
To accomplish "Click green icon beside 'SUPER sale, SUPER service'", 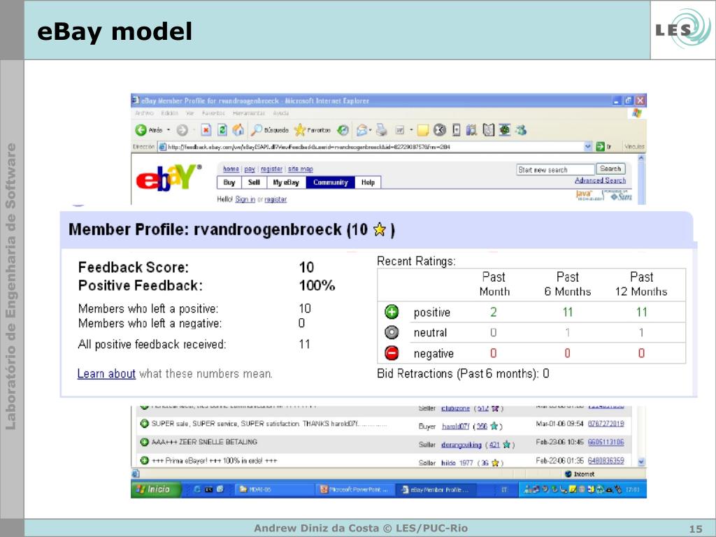I will 144,424.
